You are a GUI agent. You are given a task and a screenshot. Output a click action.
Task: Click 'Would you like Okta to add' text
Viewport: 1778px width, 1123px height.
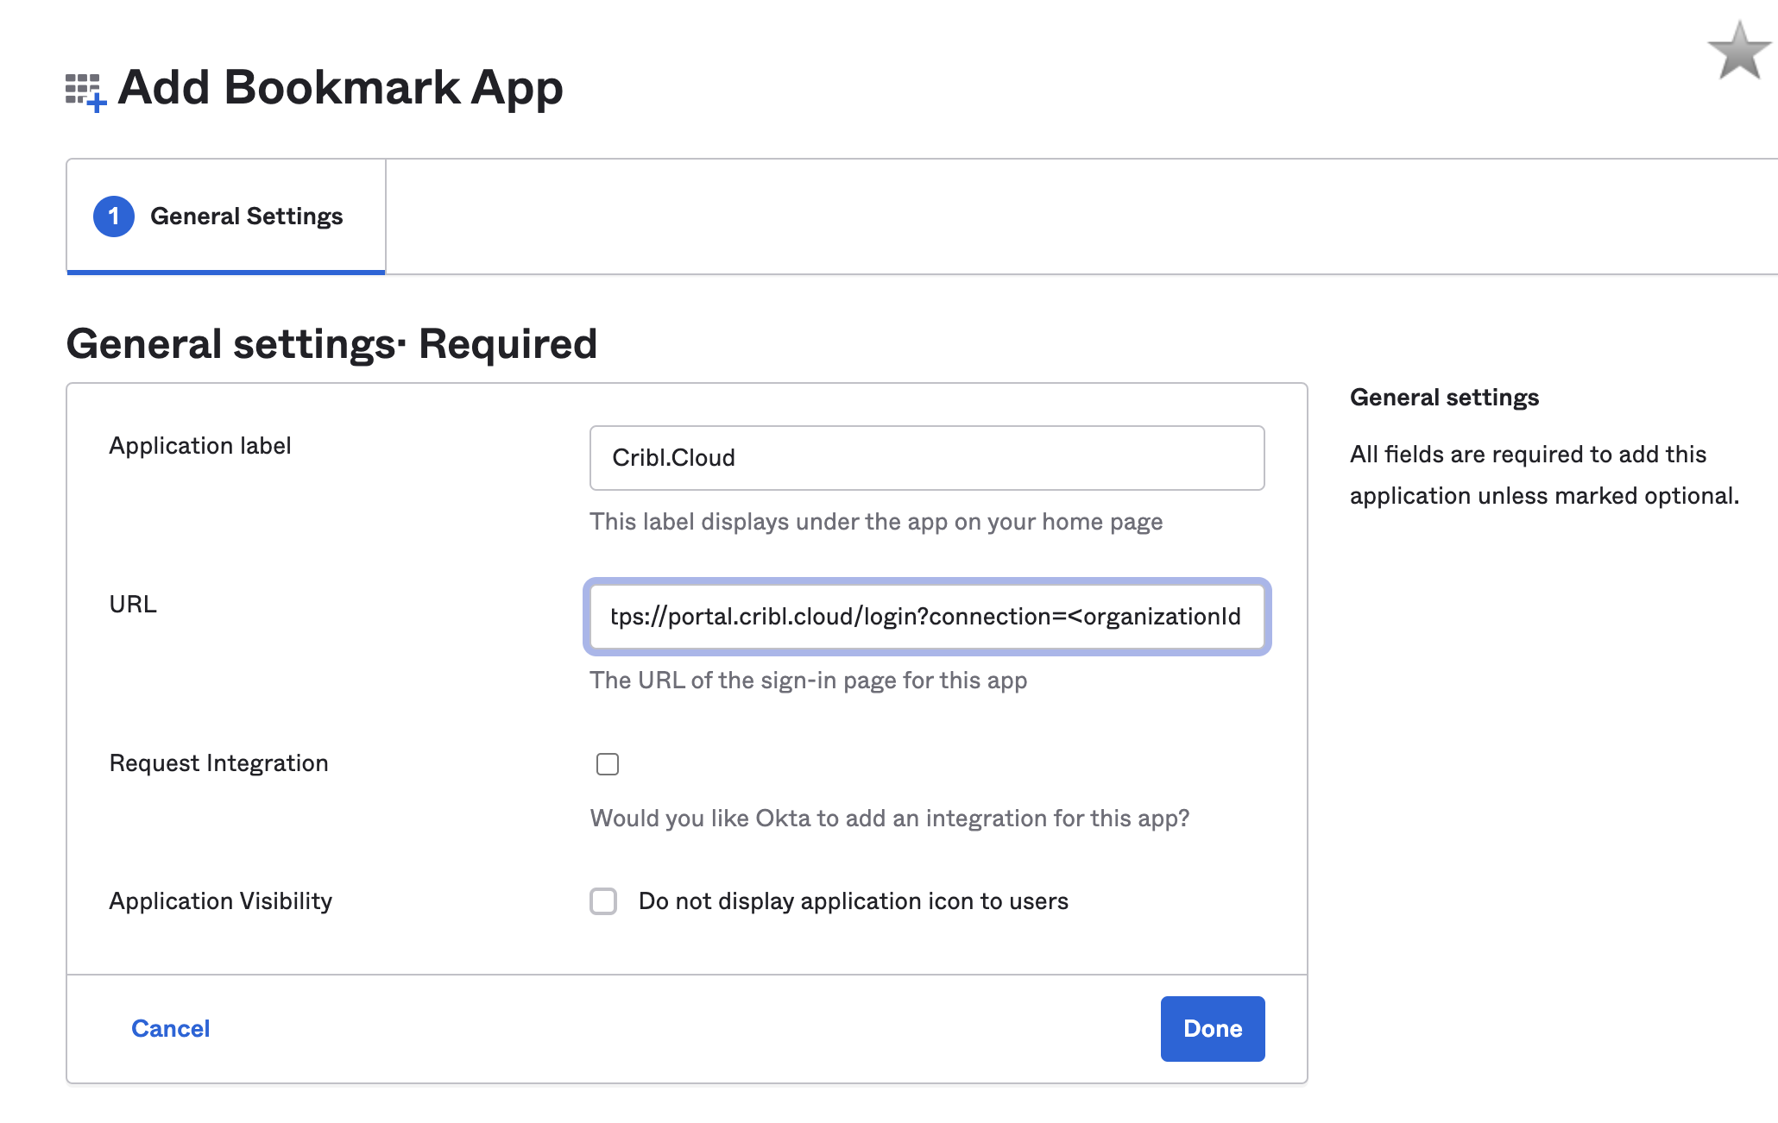tap(890, 819)
